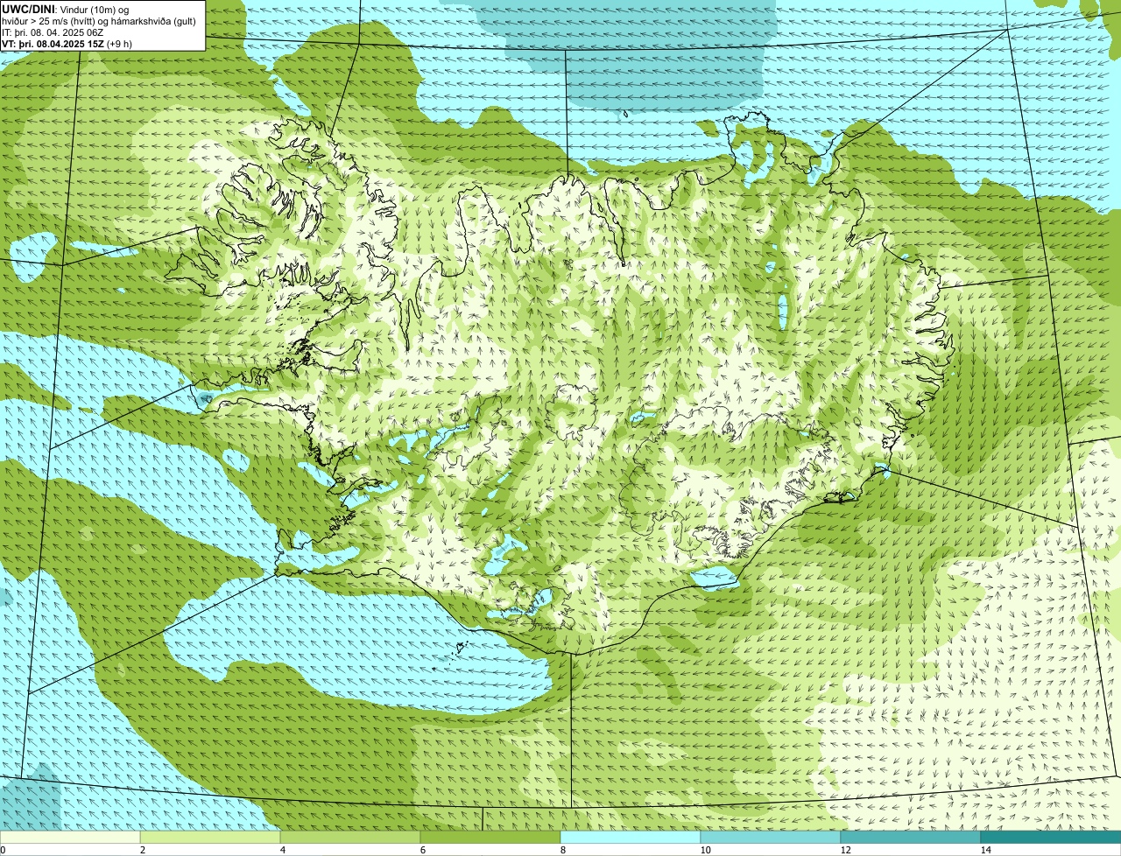This screenshot has height=856, width=1121.
Task: Click the 10–12 aqua scale swatch
Action: [771, 837]
